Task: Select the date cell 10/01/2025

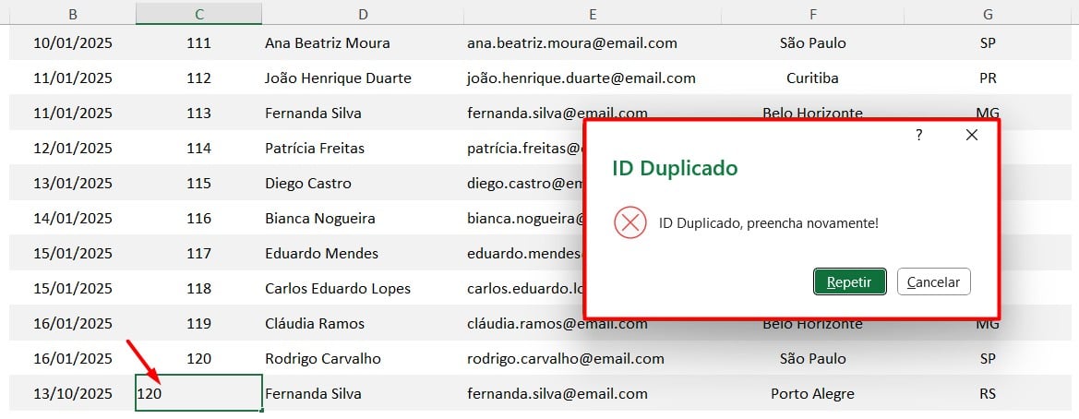Action: click(73, 42)
